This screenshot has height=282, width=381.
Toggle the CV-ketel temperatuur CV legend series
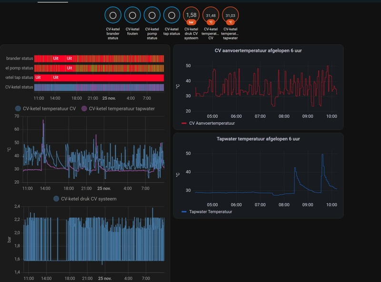[46, 109]
